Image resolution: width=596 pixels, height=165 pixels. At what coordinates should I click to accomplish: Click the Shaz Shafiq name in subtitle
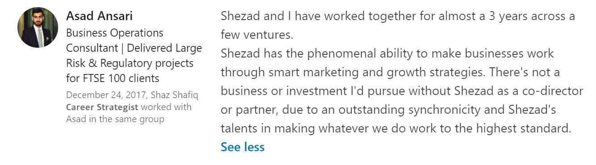(x=174, y=95)
